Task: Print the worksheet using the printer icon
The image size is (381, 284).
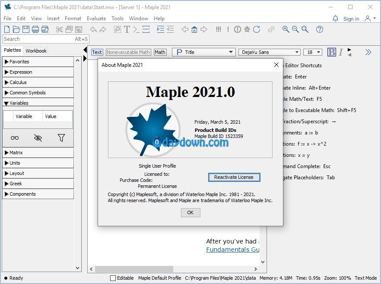Action: pos(35,29)
